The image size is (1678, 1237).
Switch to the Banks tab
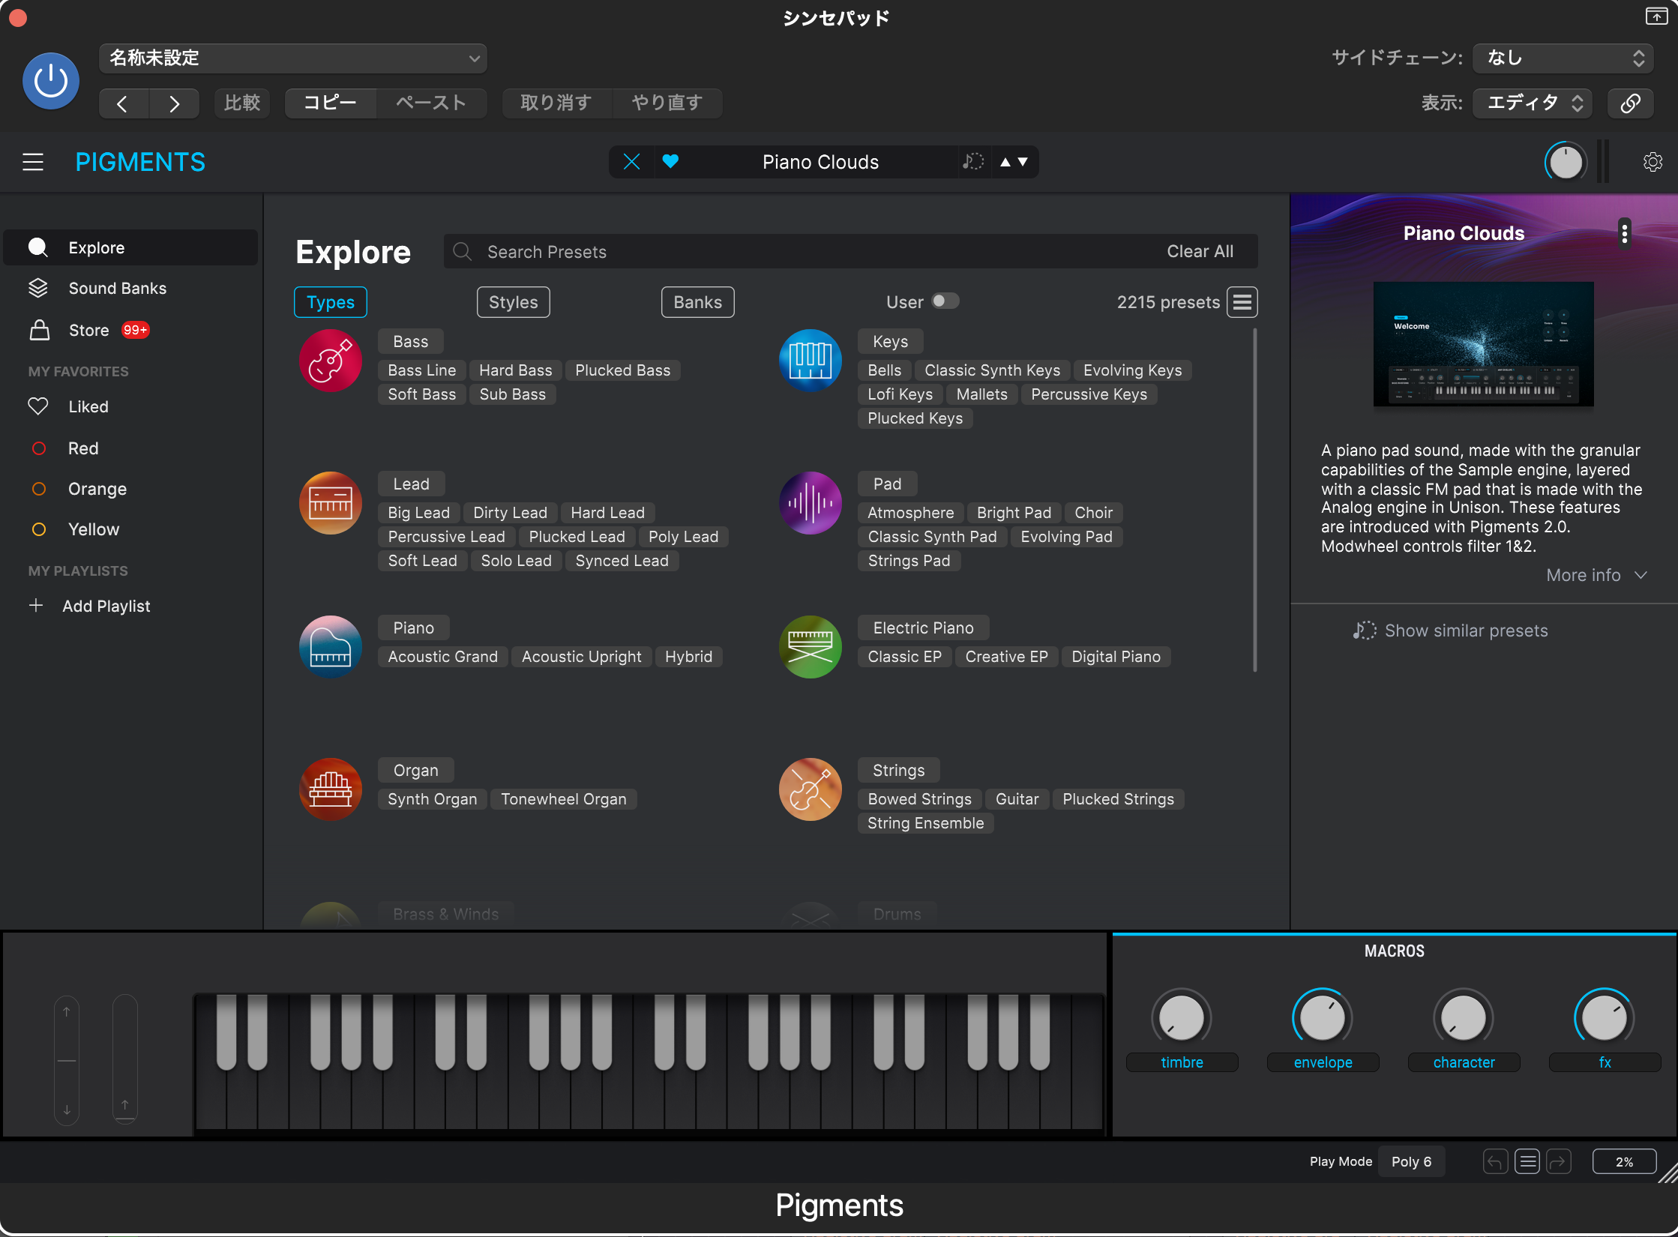[697, 302]
